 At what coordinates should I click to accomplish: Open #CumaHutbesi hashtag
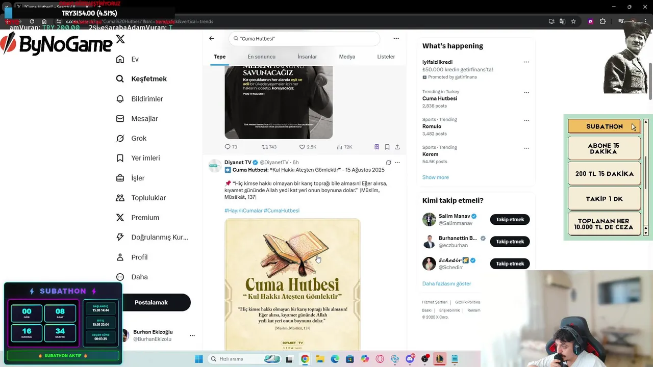click(282, 211)
